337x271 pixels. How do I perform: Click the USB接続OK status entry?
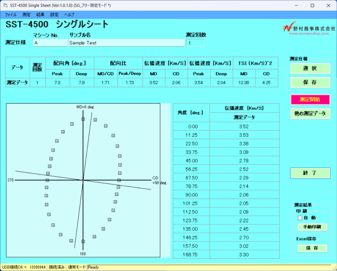pos(24,267)
